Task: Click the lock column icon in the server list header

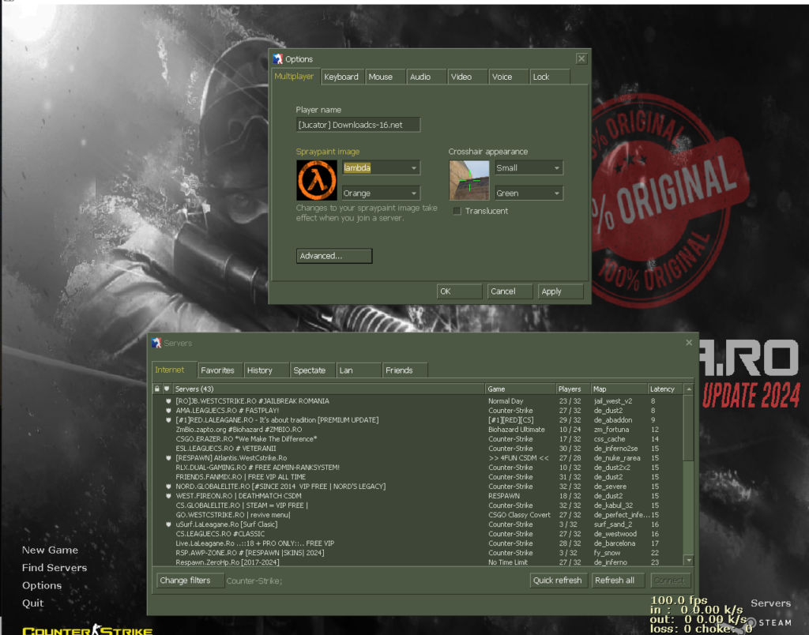Action: (x=156, y=388)
